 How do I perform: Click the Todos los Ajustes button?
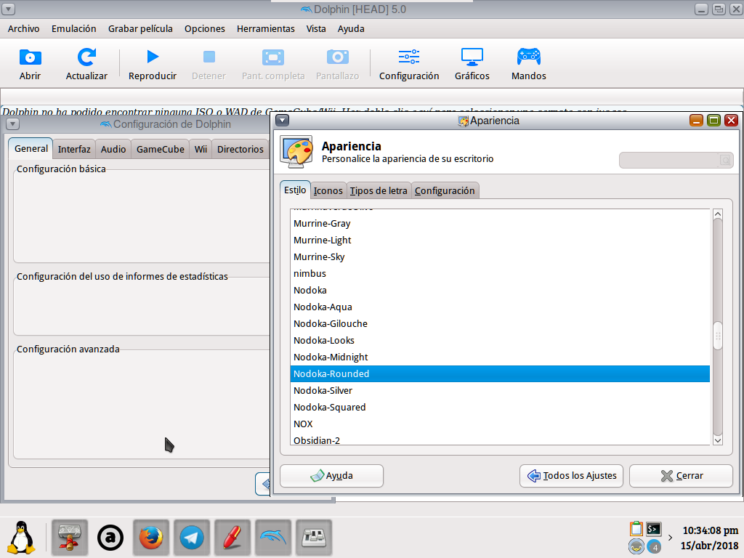tap(571, 476)
